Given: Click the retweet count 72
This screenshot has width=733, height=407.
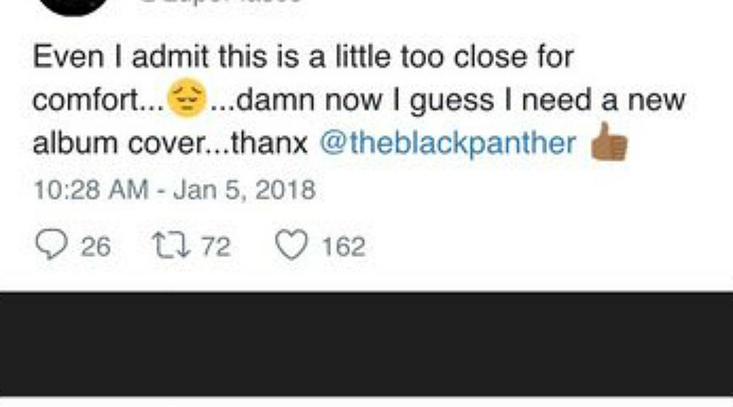Looking at the screenshot, I should pos(216,247).
